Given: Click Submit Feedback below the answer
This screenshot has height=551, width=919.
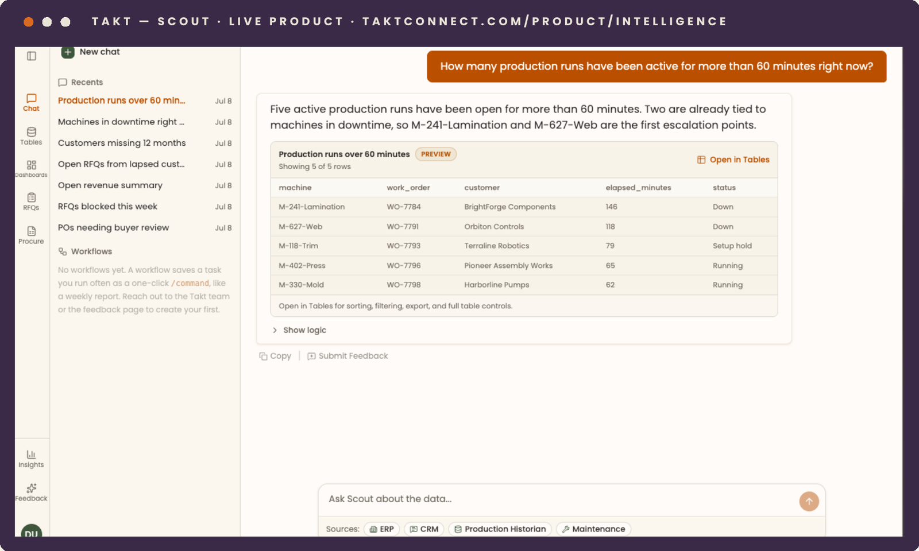Looking at the screenshot, I should click(x=347, y=356).
